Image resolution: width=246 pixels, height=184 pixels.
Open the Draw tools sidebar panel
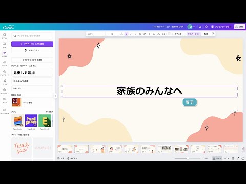(5, 82)
